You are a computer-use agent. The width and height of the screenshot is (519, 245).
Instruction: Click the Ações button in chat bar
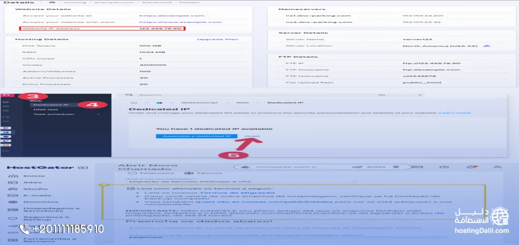370,167
